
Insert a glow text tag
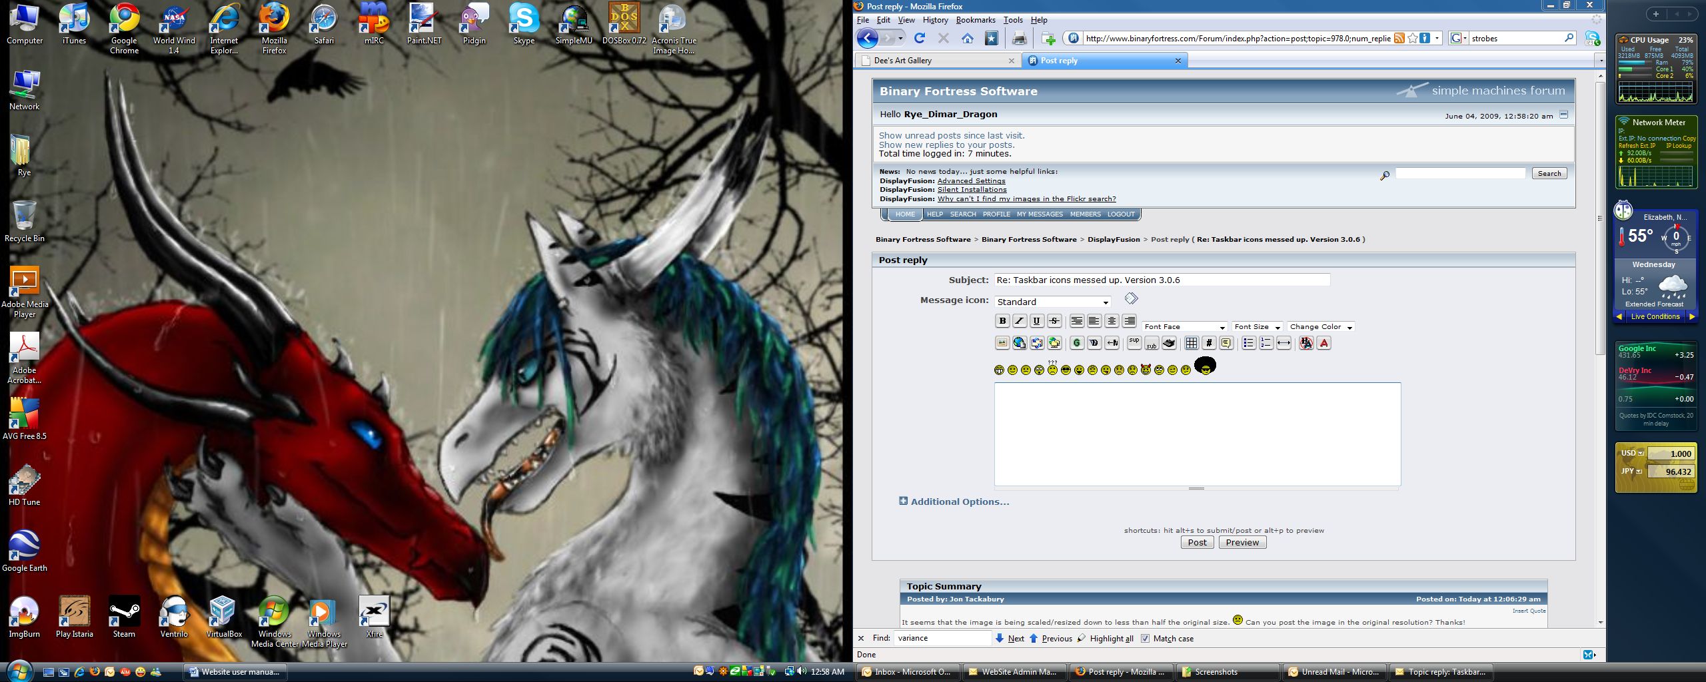[x=1077, y=343]
